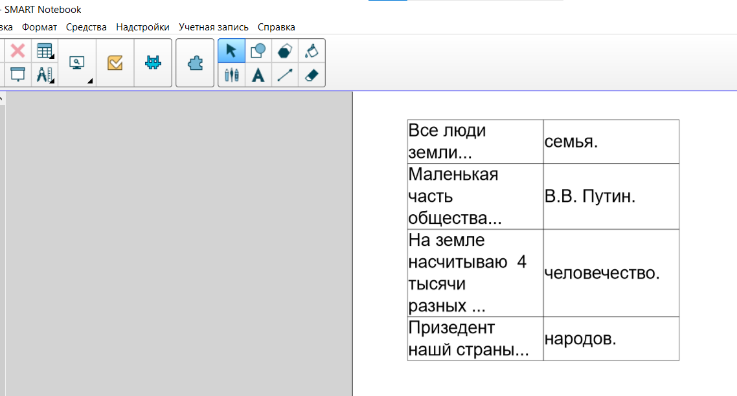
Task: Select the Fill bucket tool
Action: pyautogui.click(x=312, y=50)
